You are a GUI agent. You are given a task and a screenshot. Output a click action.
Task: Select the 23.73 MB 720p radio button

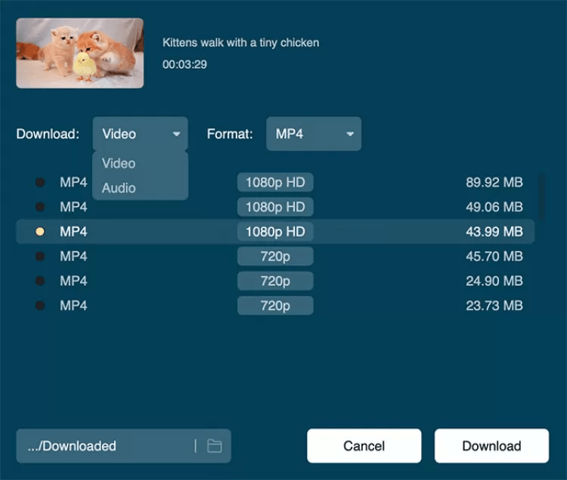[40, 306]
